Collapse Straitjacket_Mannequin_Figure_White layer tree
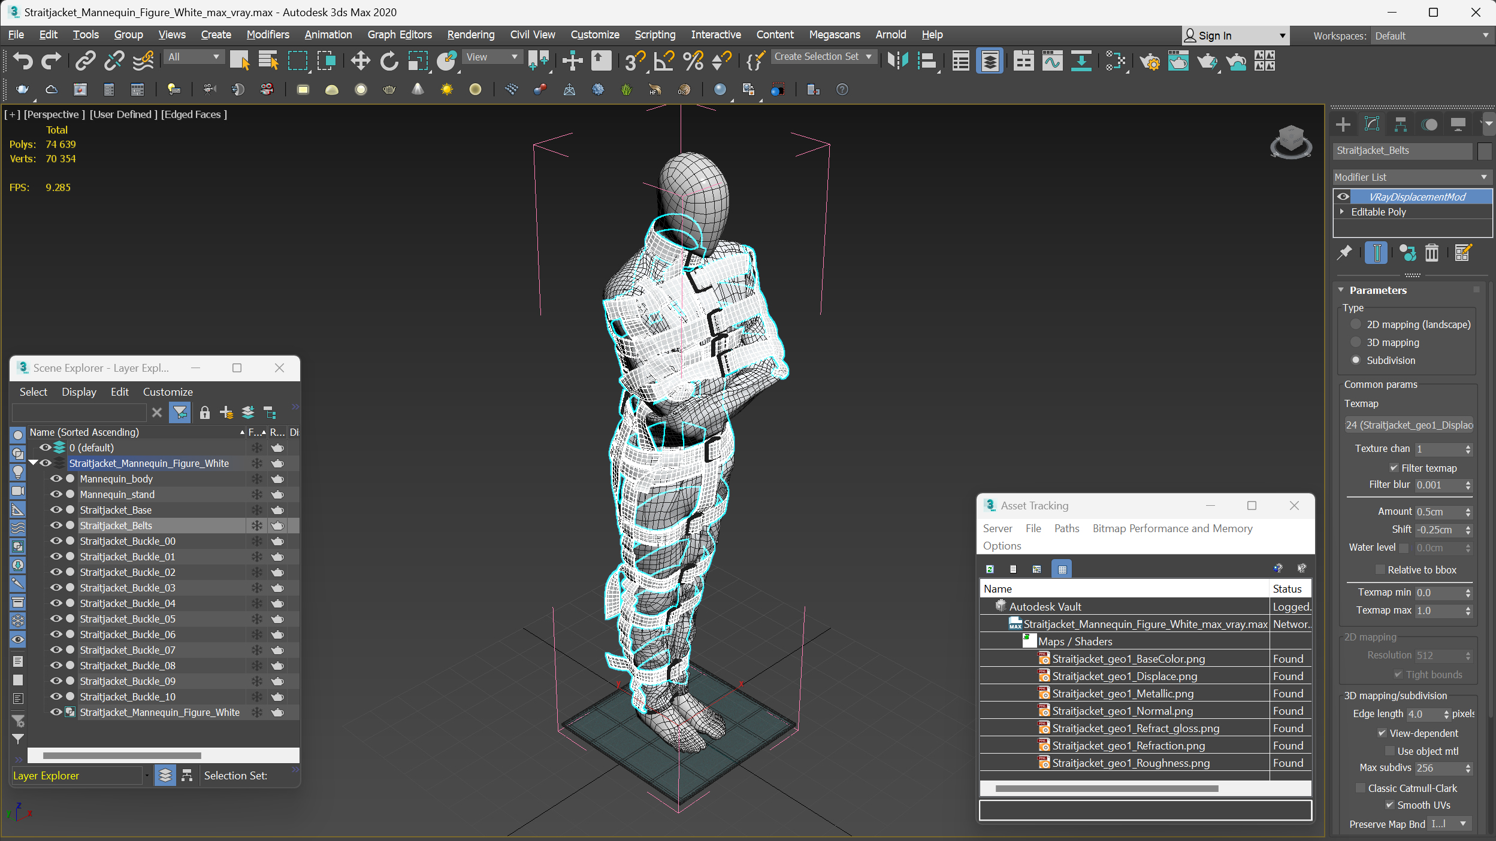Viewport: 1496px width, 841px height. [x=34, y=463]
